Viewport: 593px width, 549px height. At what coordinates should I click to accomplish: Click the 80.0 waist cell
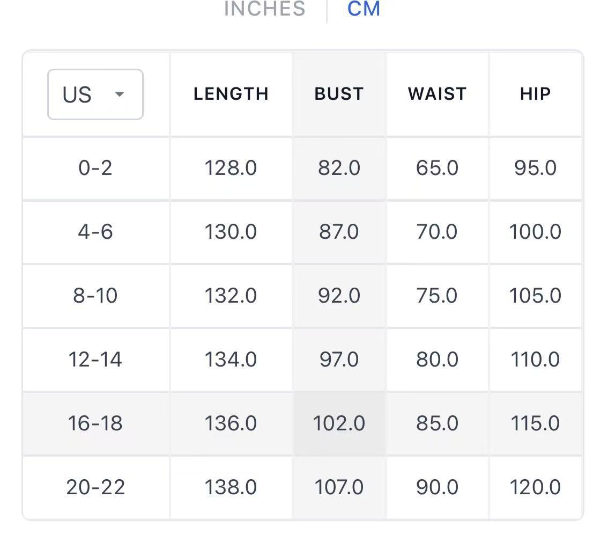click(x=437, y=360)
